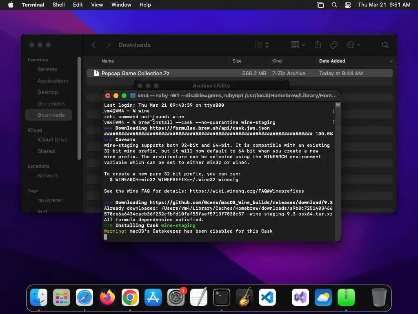Toggle Date Added sort order chevron
The image size is (418, 314).
[x=391, y=61]
